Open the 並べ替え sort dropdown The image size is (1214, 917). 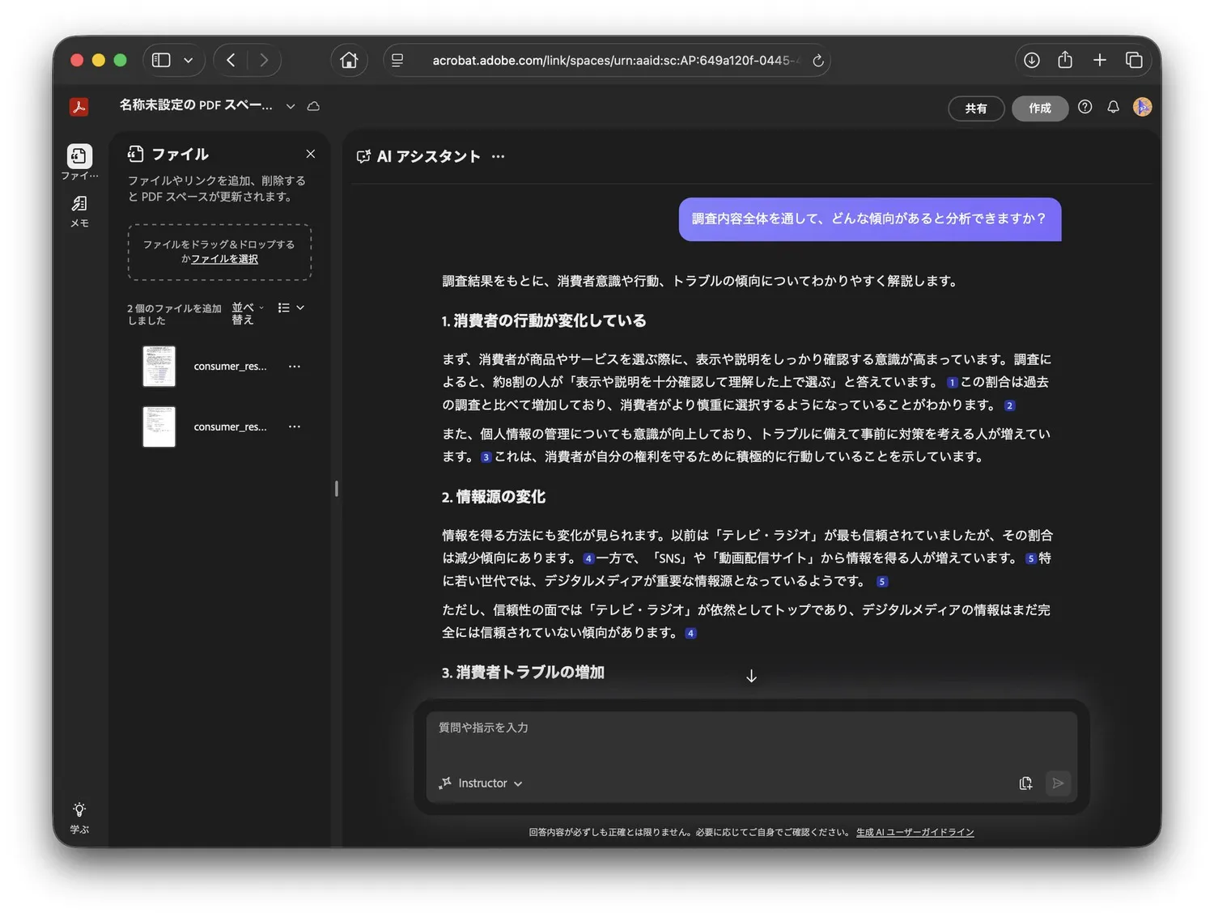click(247, 313)
